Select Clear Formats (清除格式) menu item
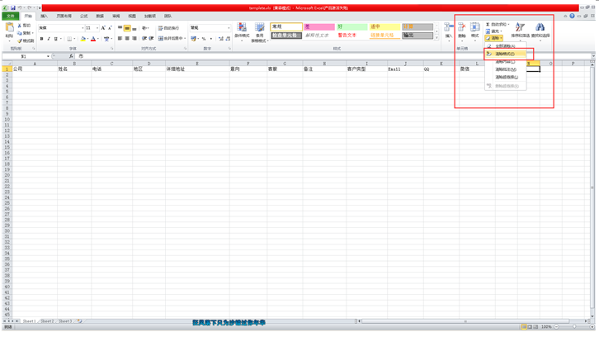The image size is (599, 337). [x=505, y=54]
